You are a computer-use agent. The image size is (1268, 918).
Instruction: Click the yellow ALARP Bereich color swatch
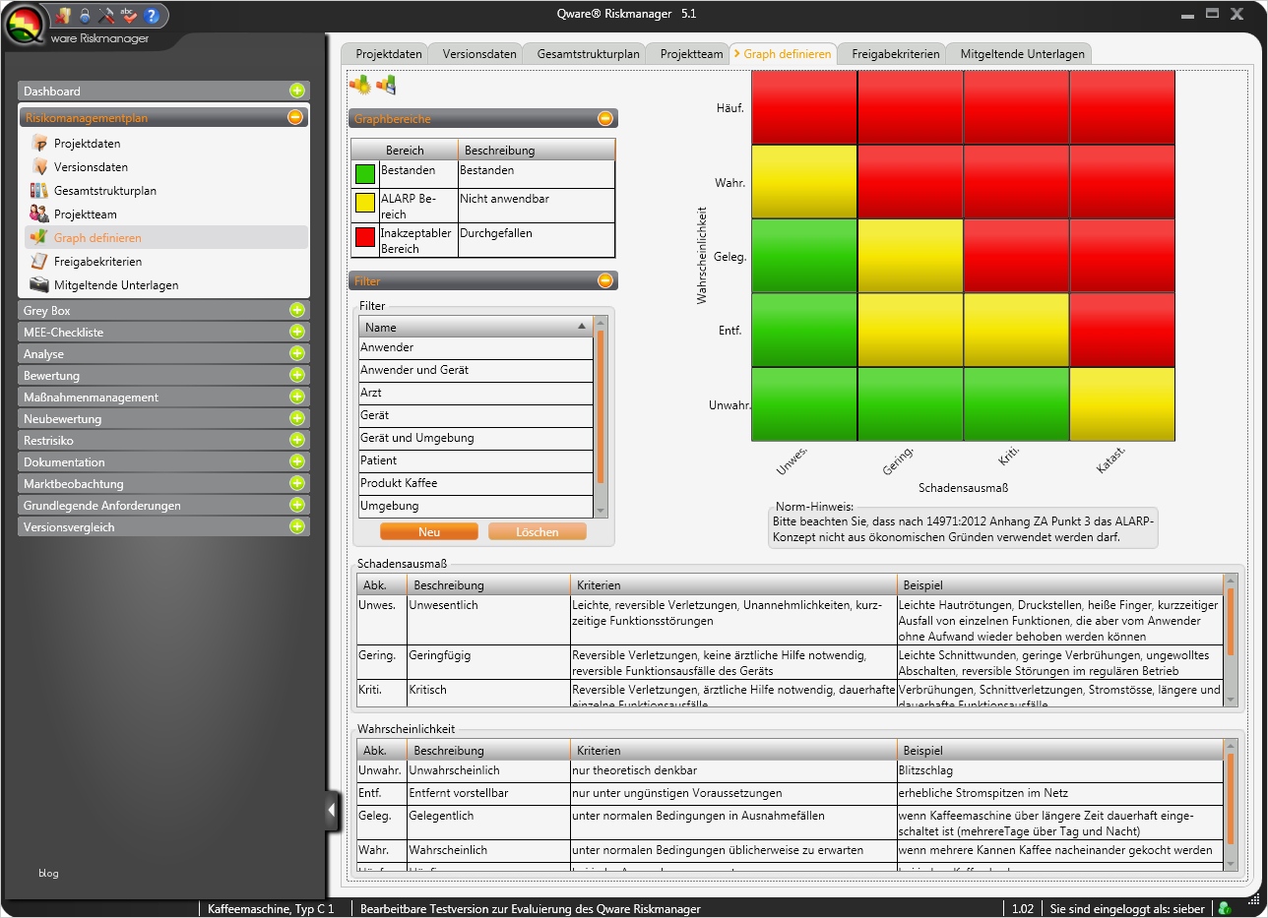pyautogui.click(x=365, y=205)
